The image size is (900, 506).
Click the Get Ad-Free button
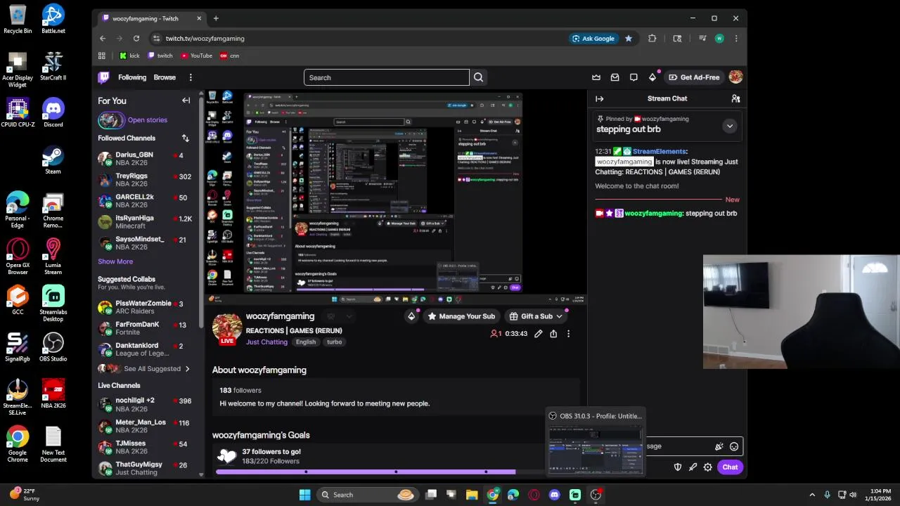point(694,77)
